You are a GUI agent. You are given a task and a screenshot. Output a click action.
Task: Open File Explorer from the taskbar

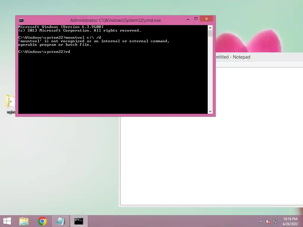pyautogui.click(x=24, y=221)
